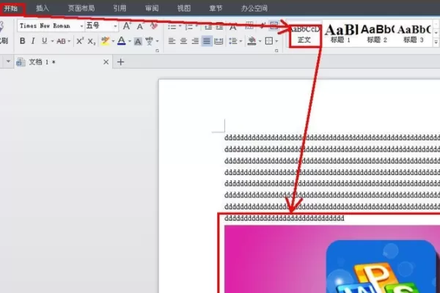The image size is (440, 293).
Task: Click the center align icon
Action: [183, 41]
